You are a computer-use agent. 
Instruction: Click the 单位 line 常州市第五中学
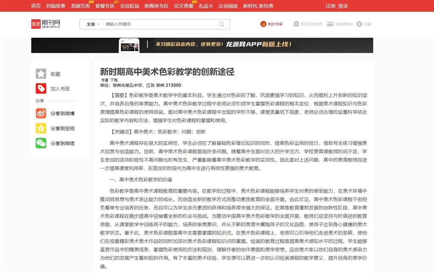pyautogui.click(x=141, y=85)
